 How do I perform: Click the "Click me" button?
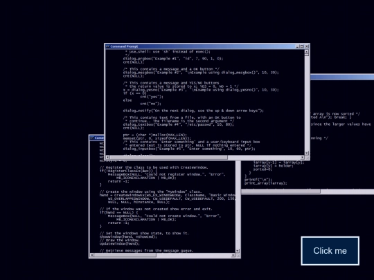[330, 251]
